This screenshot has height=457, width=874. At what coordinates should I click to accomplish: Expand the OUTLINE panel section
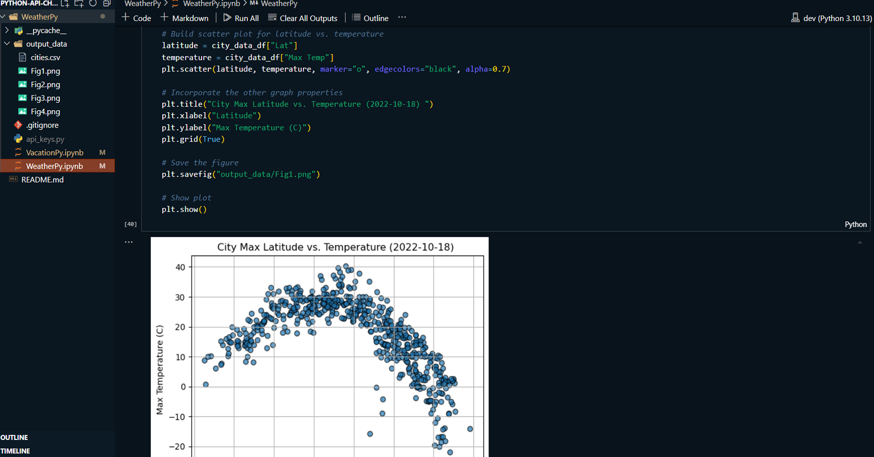pyautogui.click(x=14, y=437)
